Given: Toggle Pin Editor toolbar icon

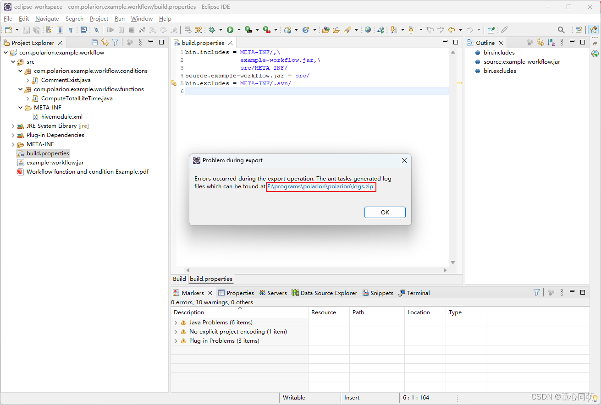Looking at the screenshot, I should [x=491, y=30].
